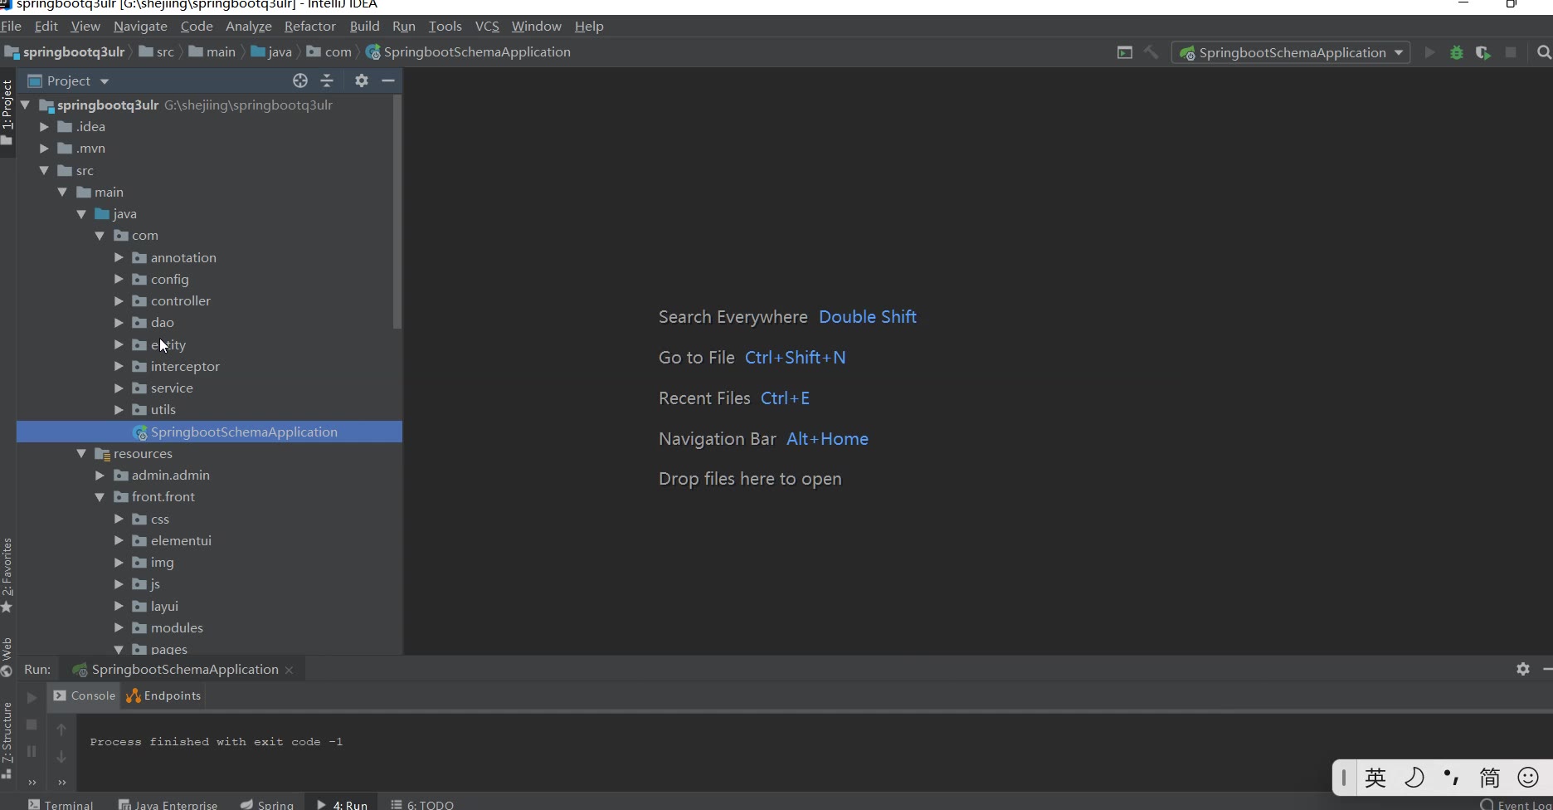Click the Build project hammer icon

[x=1151, y=52]
